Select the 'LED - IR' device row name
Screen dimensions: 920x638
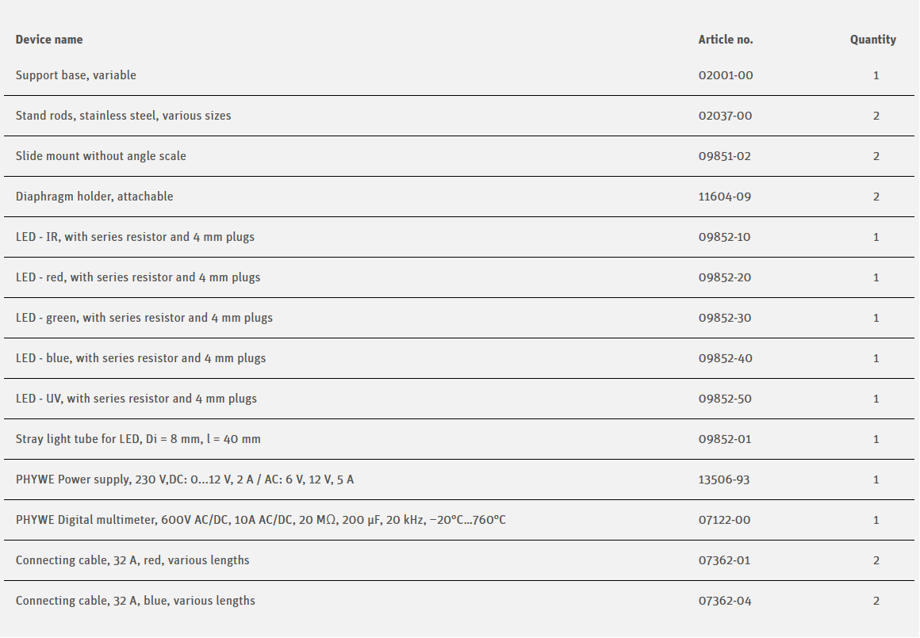point(135,237)
